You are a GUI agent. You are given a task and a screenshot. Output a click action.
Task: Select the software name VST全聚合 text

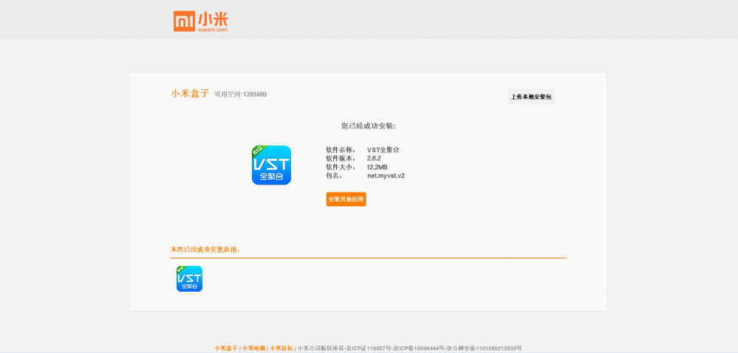point(383,150)
